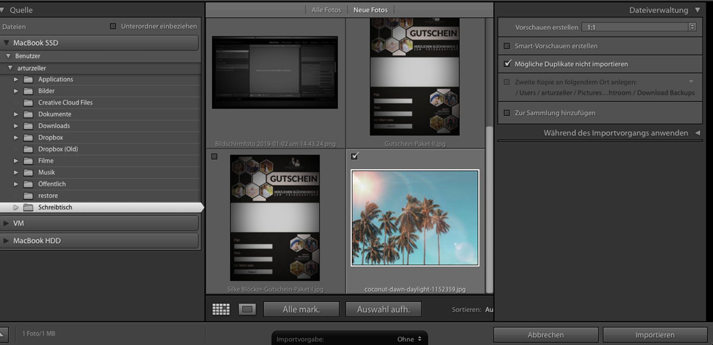Click the backup path Download Backups text

click(x=665, y=93)
